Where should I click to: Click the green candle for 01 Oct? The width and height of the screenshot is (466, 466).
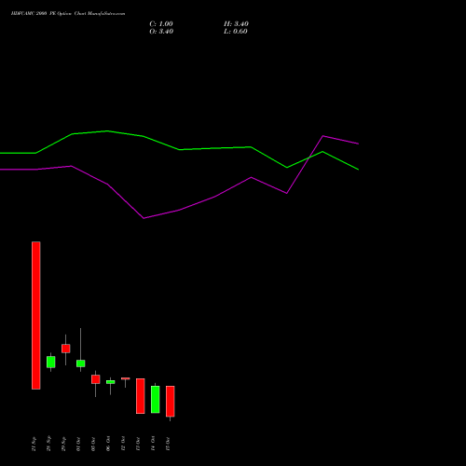[x=81, y=363]
